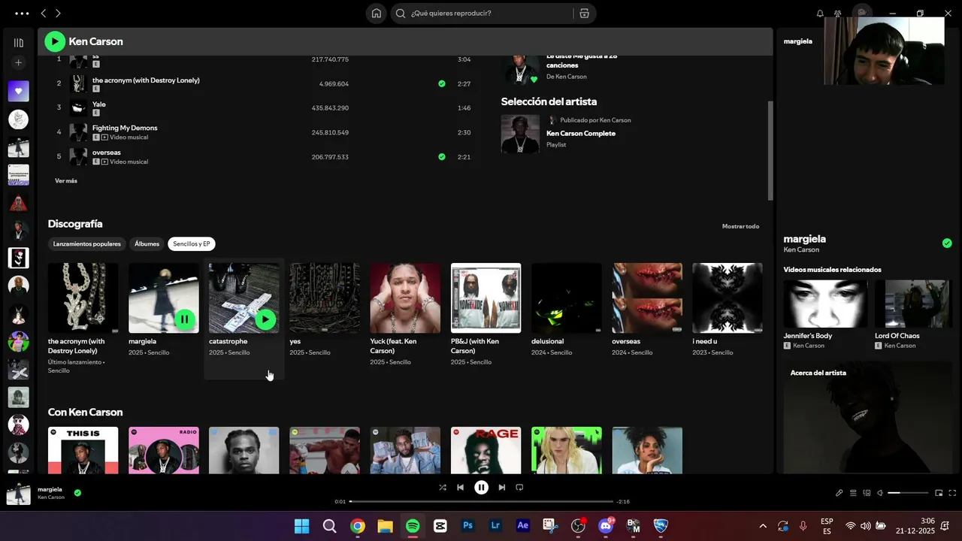This screenshot has width=962, height=541.
Task: Toggle shuffle in the player bar
Action: pyautogui.click(x=443, y=488)
